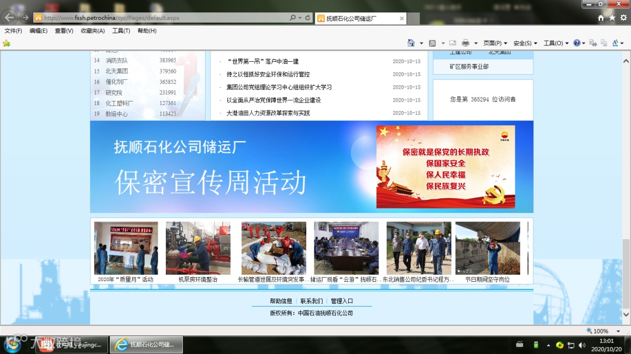Open news link 大港油田人力资源改革探索与实践

click(x=268, y=113)
